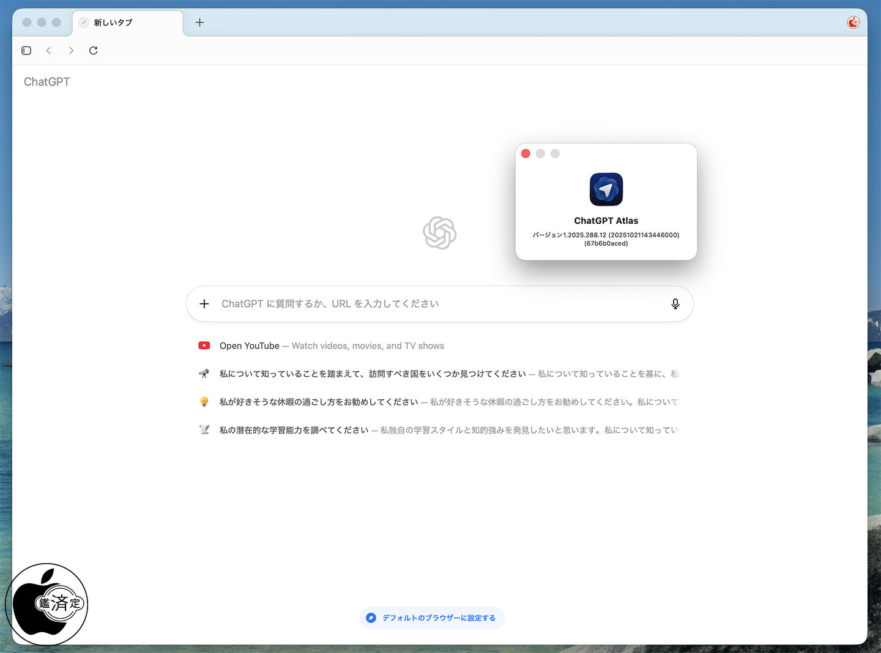Click the ChatGPT label at top left
Image resolution: width=881 pixels, height=653 pixels.
click(x=47, y=82)
